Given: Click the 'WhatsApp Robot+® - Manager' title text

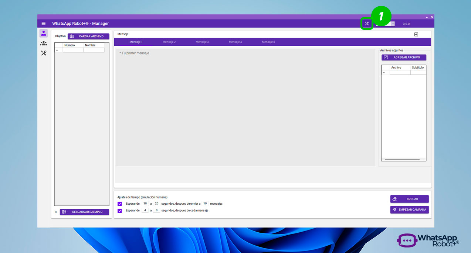Looking at the screenshot, I should 81,24.
